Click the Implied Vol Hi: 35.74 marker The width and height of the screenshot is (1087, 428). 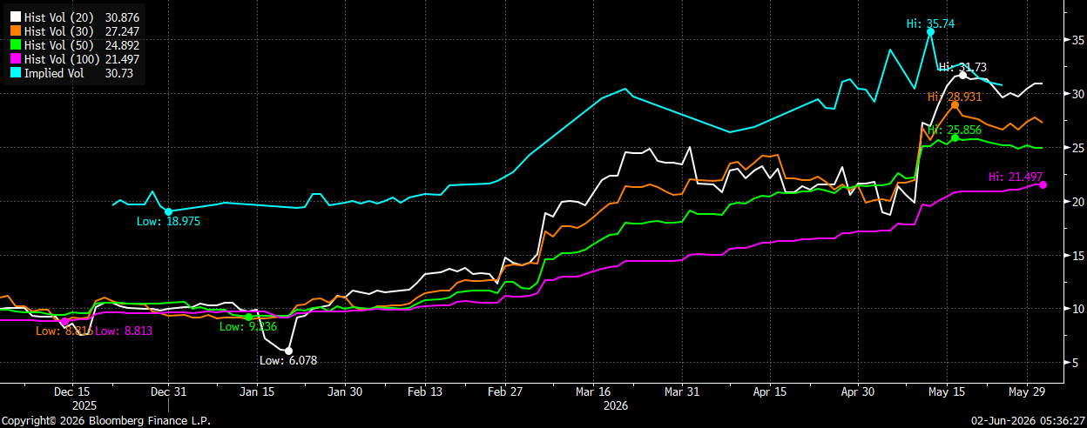(930, 32)
